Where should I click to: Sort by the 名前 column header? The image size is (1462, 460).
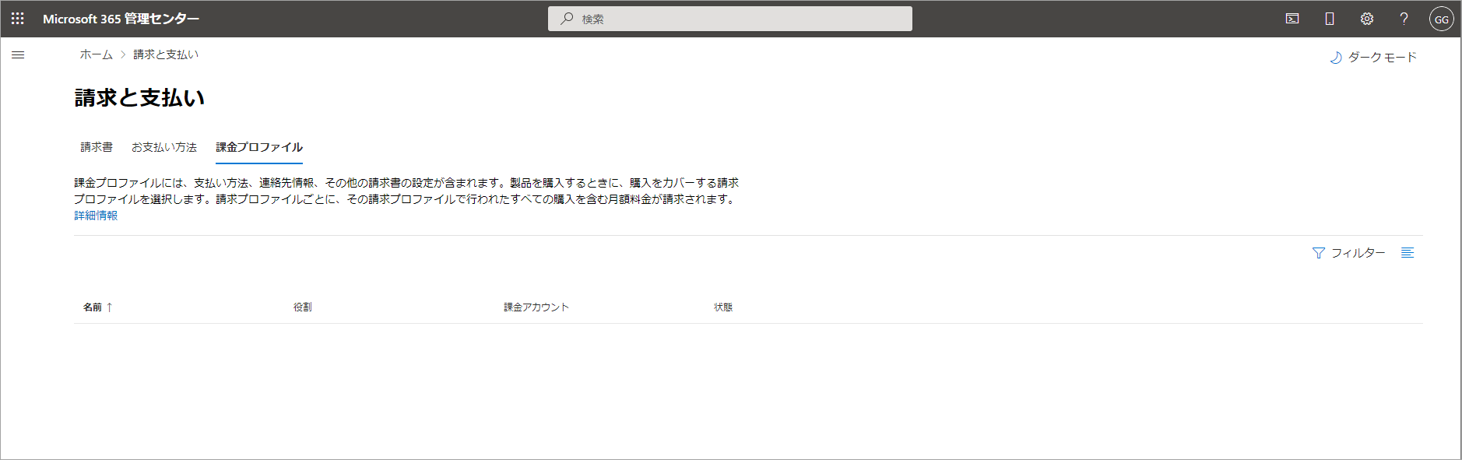click(x=93, y=307)
